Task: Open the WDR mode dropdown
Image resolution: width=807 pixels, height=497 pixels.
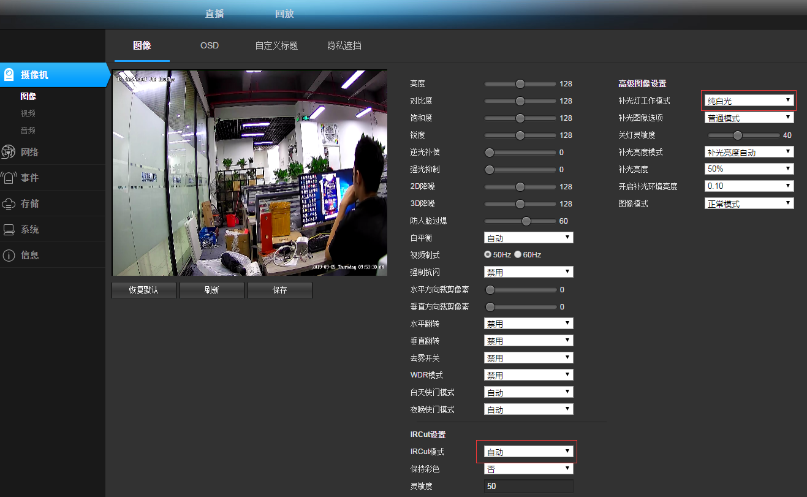Action: [x=528, y=375]
